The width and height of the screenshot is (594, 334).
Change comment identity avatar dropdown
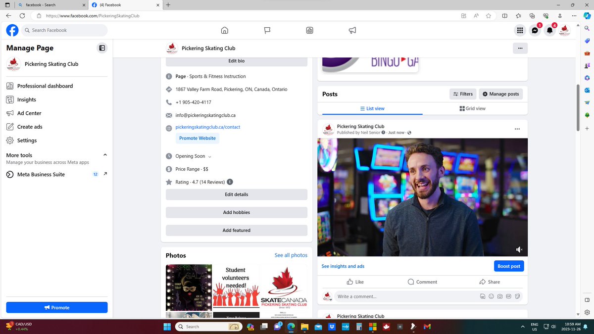(x=328, y=296)
